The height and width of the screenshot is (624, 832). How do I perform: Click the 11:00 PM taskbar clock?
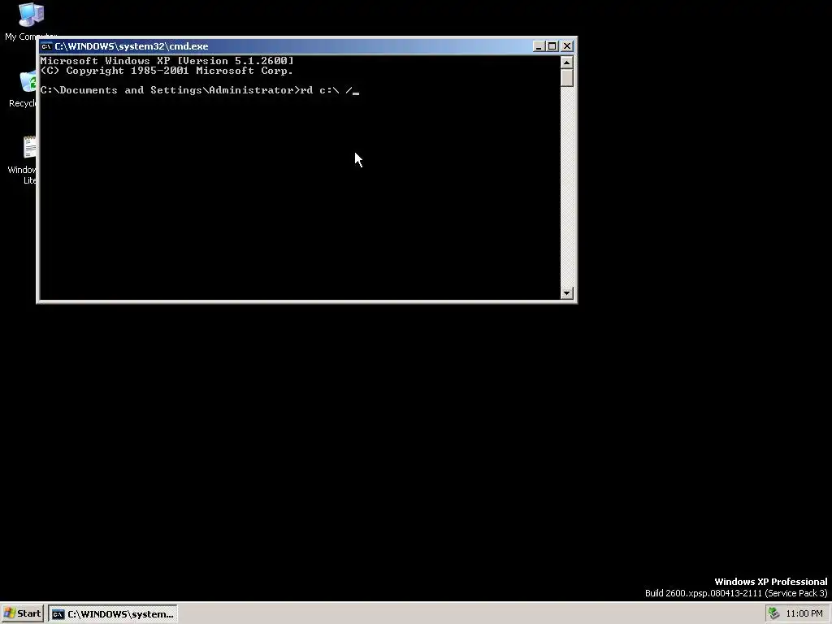(804, 613)
